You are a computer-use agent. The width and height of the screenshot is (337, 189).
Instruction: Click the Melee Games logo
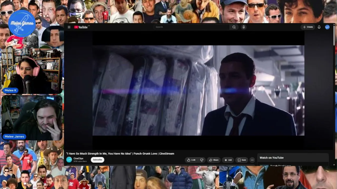22,23
